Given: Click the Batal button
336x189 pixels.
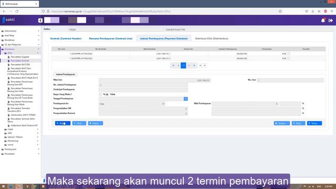Looking at the screenshot, I should pyautogui.click(x=298, y=123).
